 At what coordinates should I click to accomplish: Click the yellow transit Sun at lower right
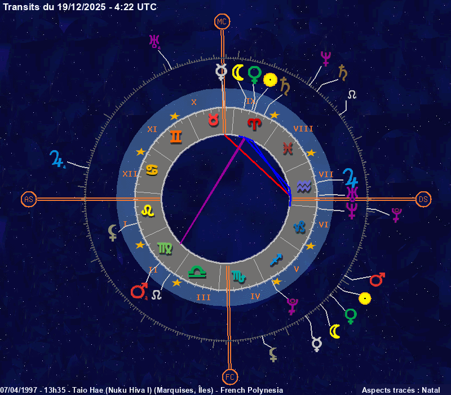point(365,298)
